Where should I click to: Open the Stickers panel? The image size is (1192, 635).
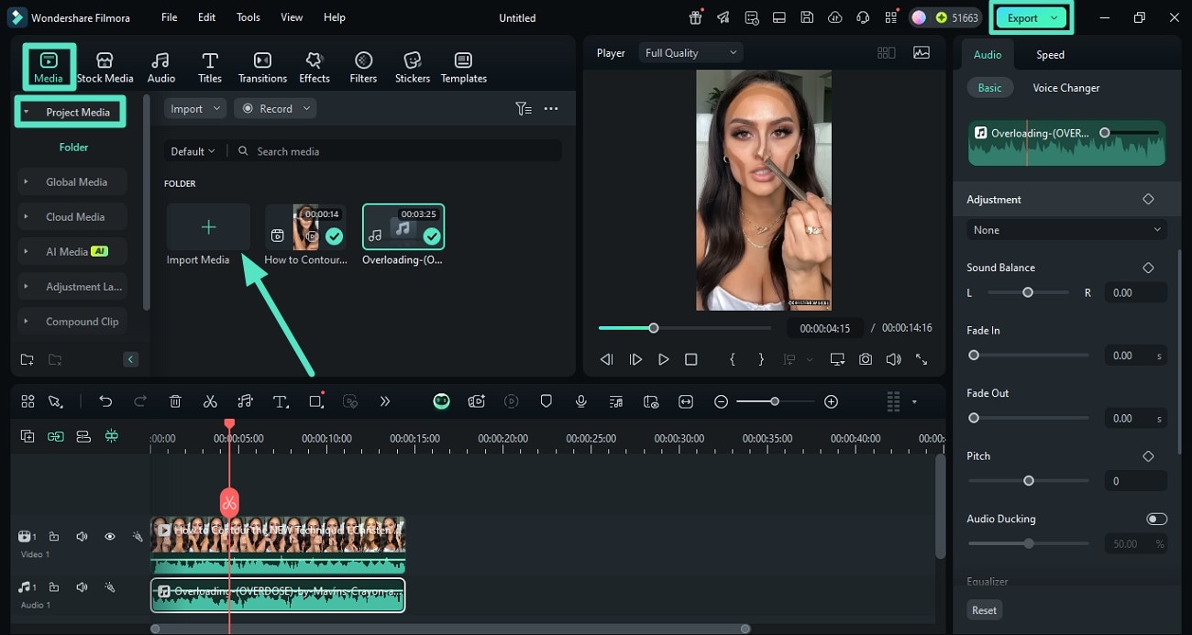tap(412, 67)
